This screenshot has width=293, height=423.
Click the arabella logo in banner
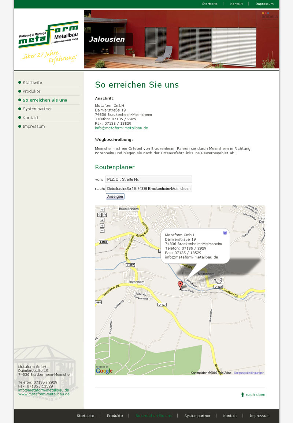click(x=270, y=16)
